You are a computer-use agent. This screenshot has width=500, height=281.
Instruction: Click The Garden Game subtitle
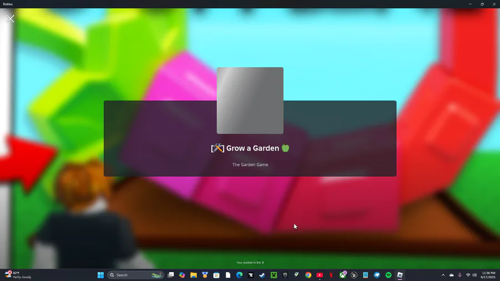coord(250,165)
